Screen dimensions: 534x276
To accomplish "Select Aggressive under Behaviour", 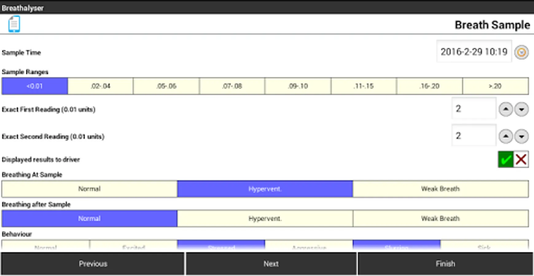I will [309, 247].
